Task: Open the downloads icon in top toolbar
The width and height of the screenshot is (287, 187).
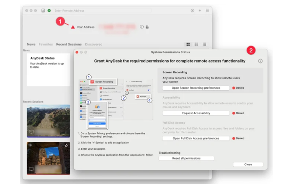Action: point(192,10)
